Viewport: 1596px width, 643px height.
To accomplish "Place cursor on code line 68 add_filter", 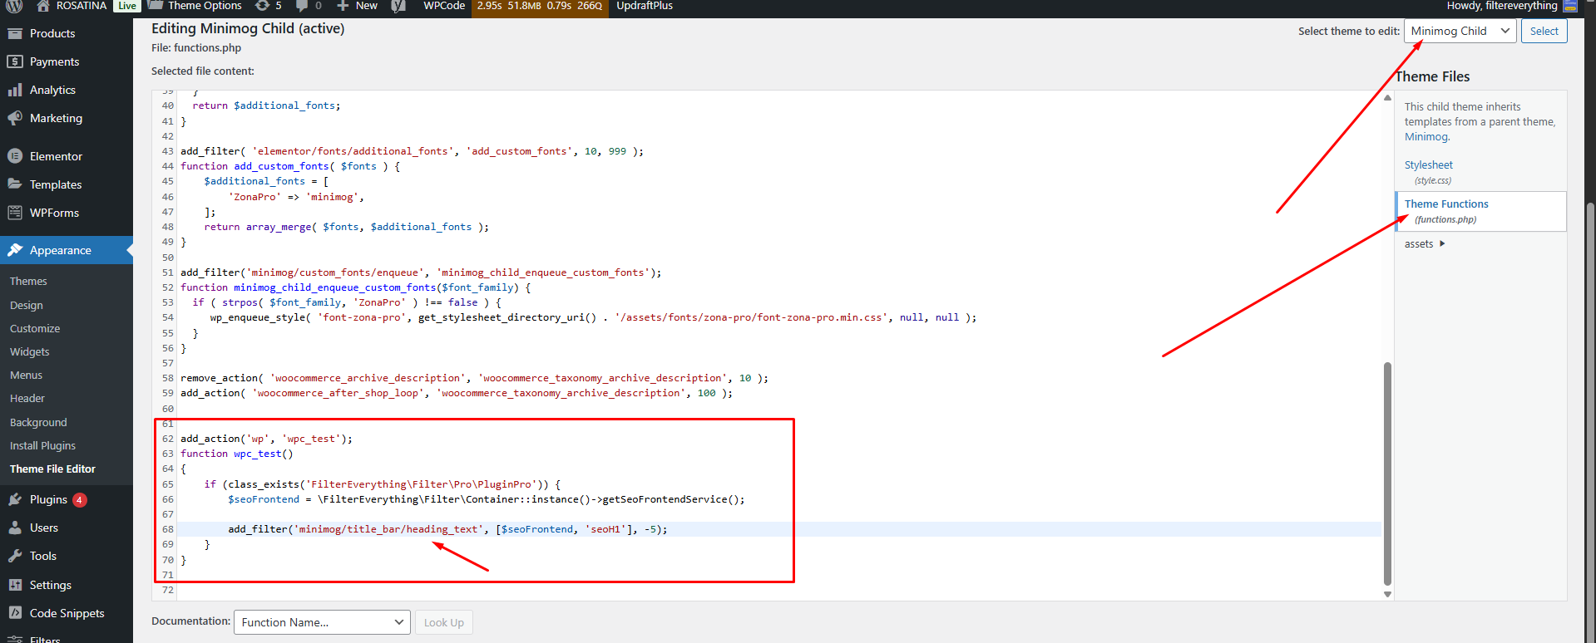I will click(447, 529).
